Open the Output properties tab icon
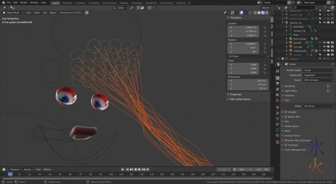This screenshot has height=184, width=336. (x=278, y=83)
